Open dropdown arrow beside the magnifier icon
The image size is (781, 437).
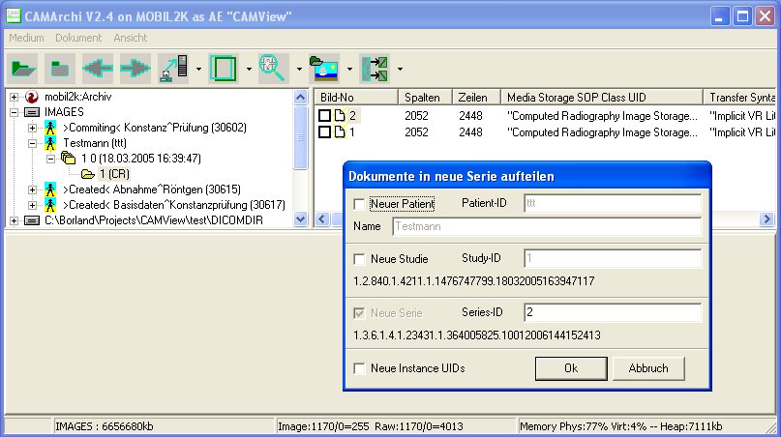299,69
